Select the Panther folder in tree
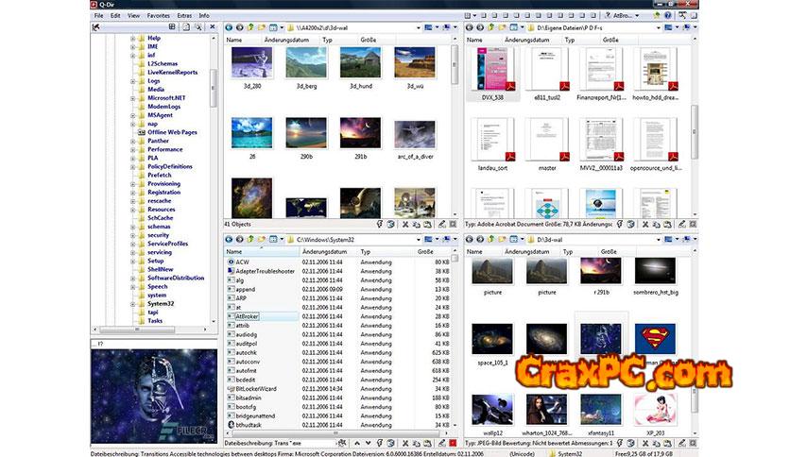This screenshot has height=457, width=790. pos(157,141)
